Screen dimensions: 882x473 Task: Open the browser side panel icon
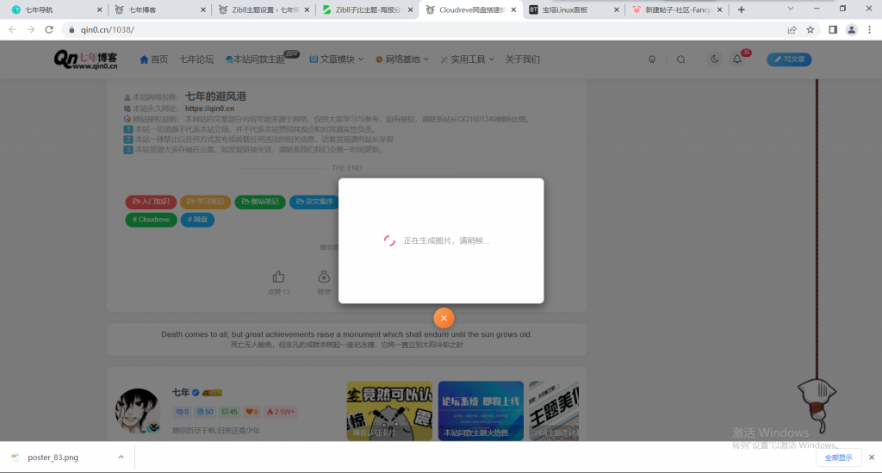tap(833, 30)
